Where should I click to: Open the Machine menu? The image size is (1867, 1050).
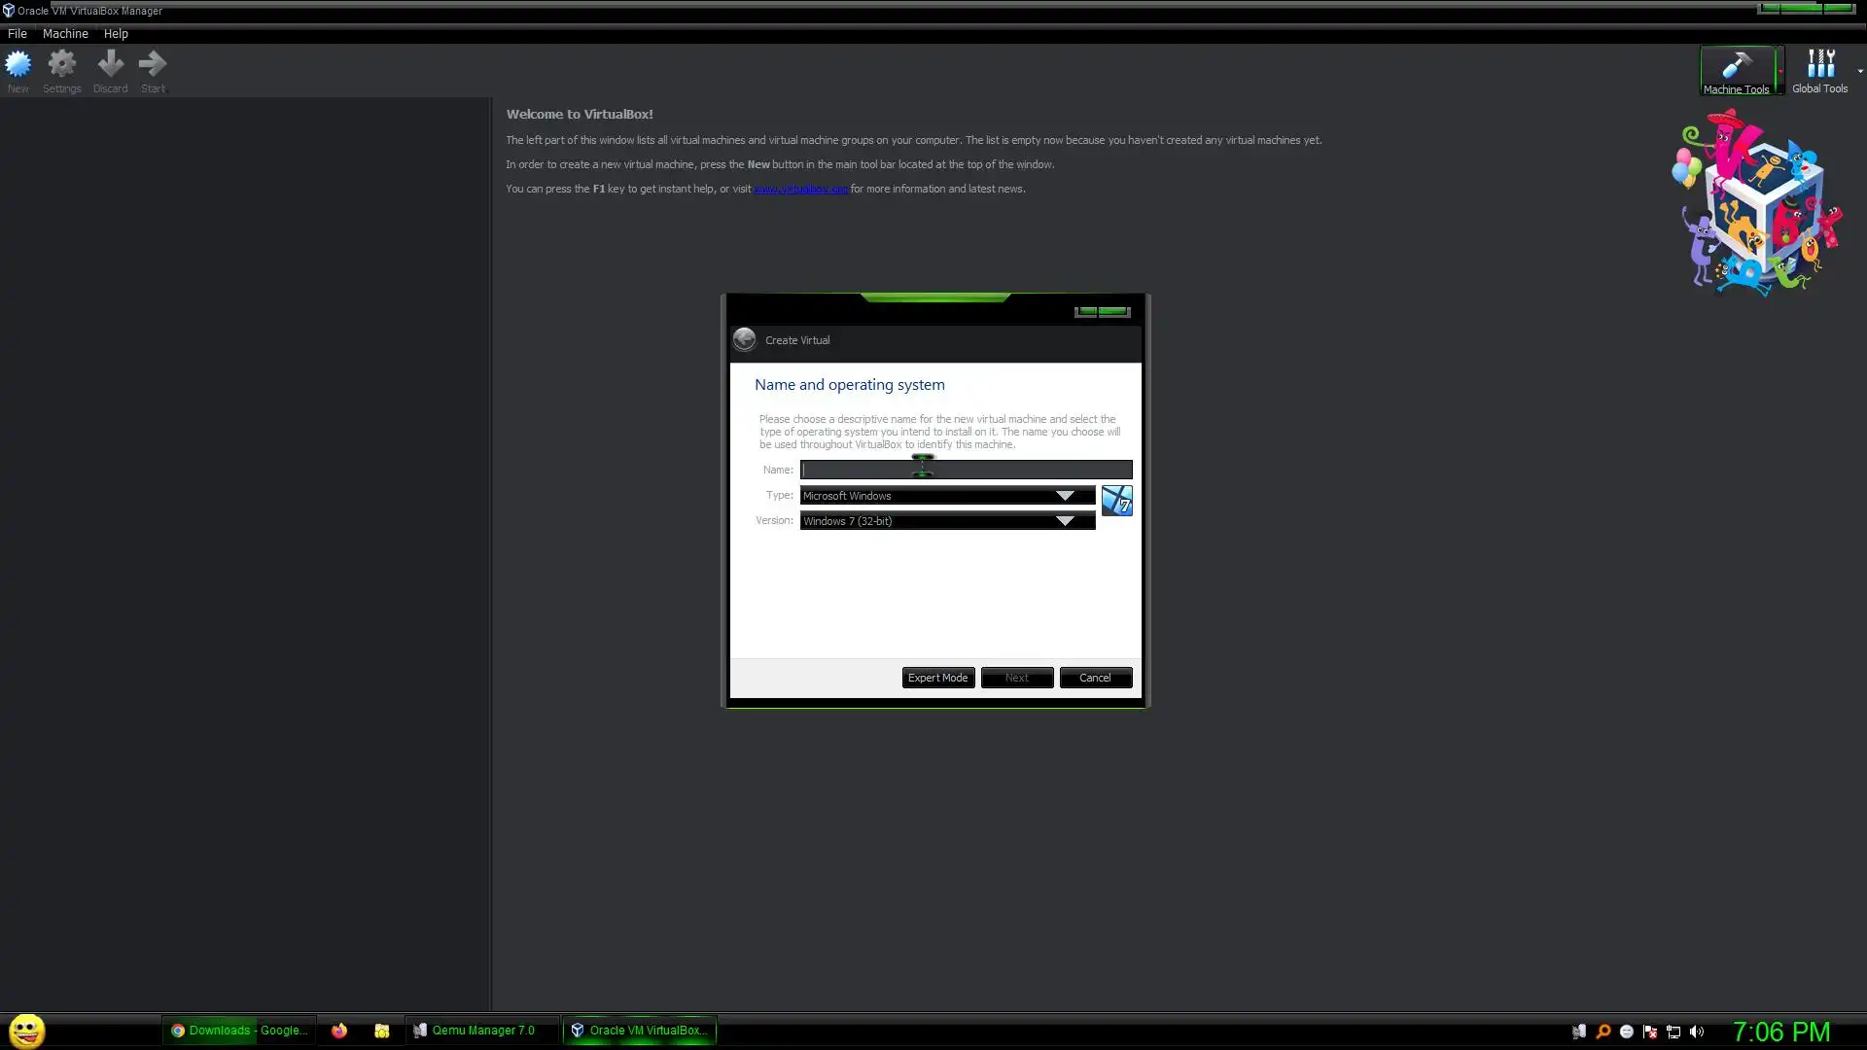coord(65,33)
